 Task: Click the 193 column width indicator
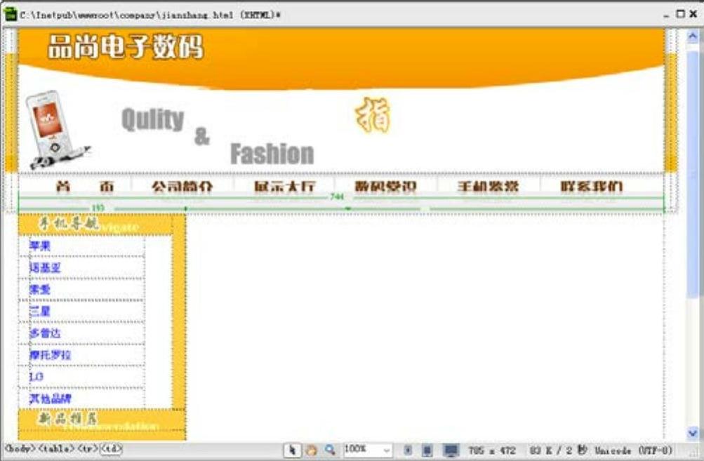coord(98,208)
